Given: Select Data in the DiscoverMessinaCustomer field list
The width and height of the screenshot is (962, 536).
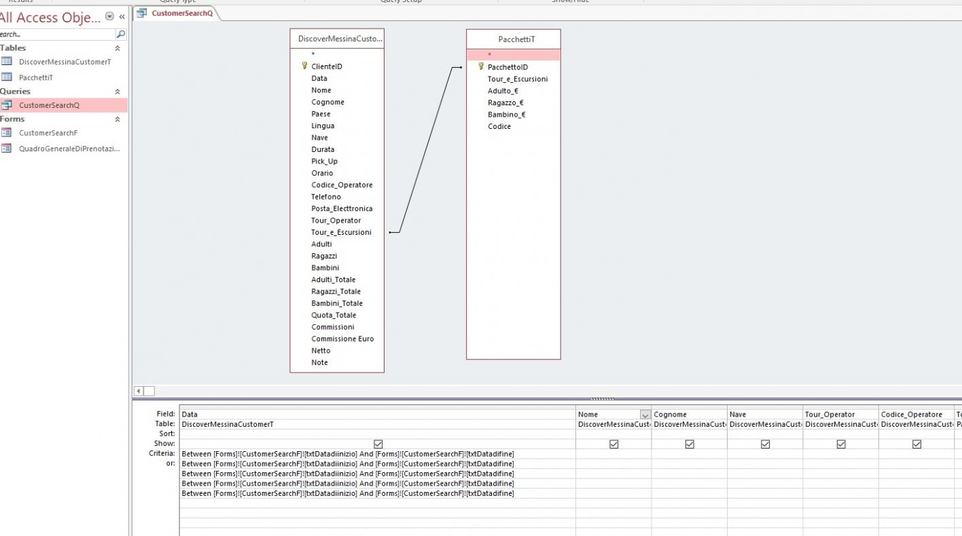Looking at the screenshot, I should (x=319, y=78).
